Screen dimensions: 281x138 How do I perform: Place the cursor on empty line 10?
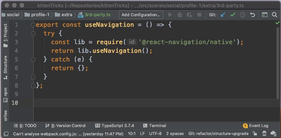click(155, 103)
